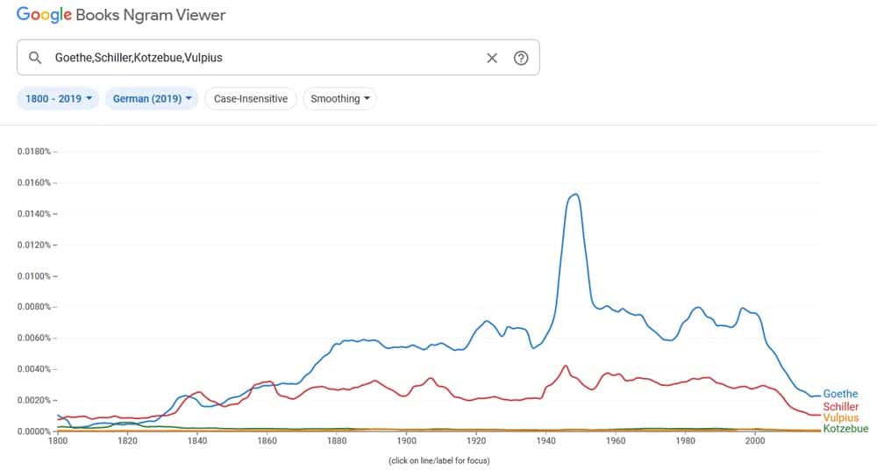
Task: Select the Kotzebue legend label
Action: click(x=845, y=429)
